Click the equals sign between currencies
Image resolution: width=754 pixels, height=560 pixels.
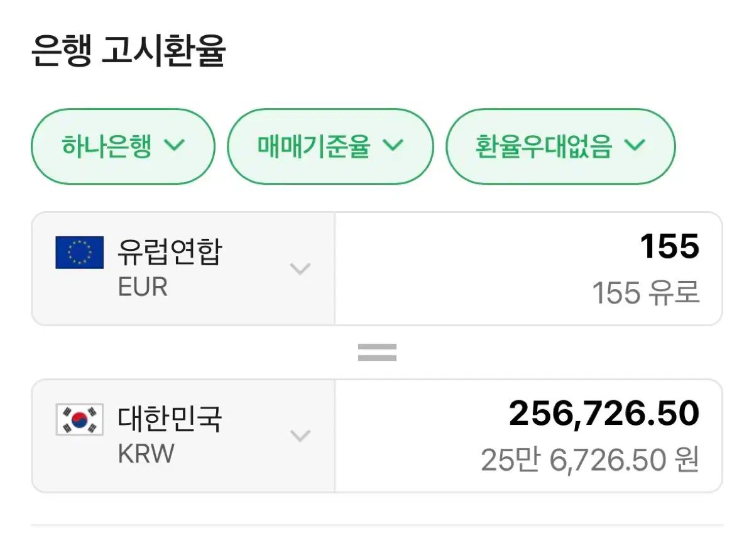[377, 352]
